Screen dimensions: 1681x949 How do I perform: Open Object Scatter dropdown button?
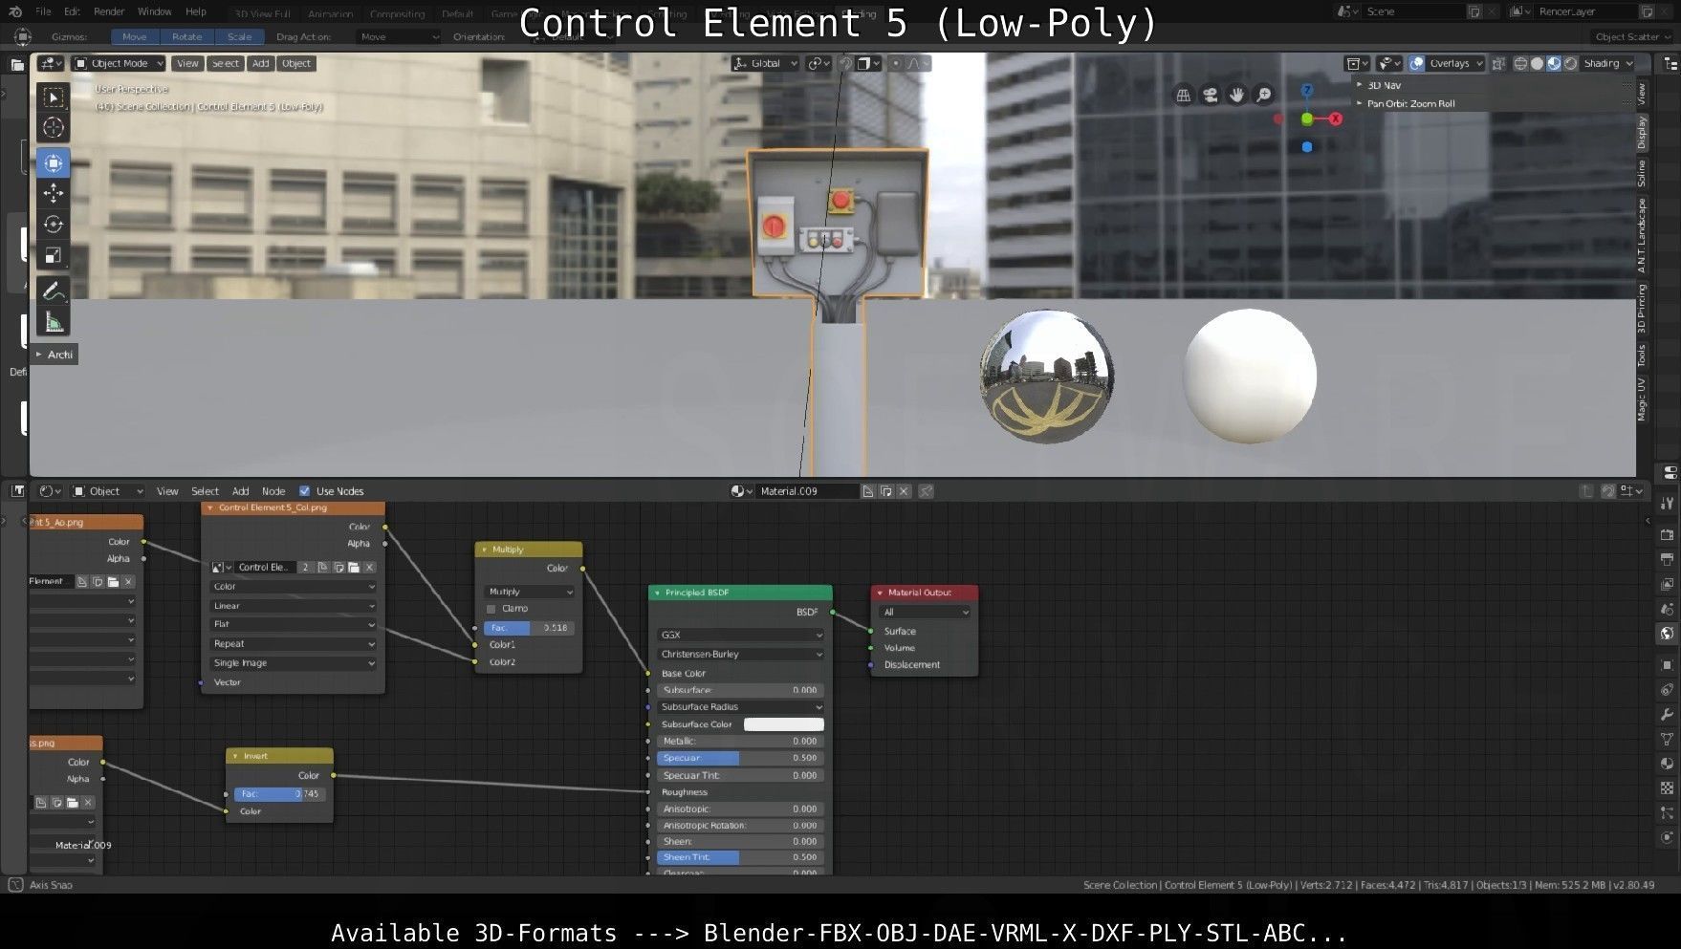coord(1631,37)
